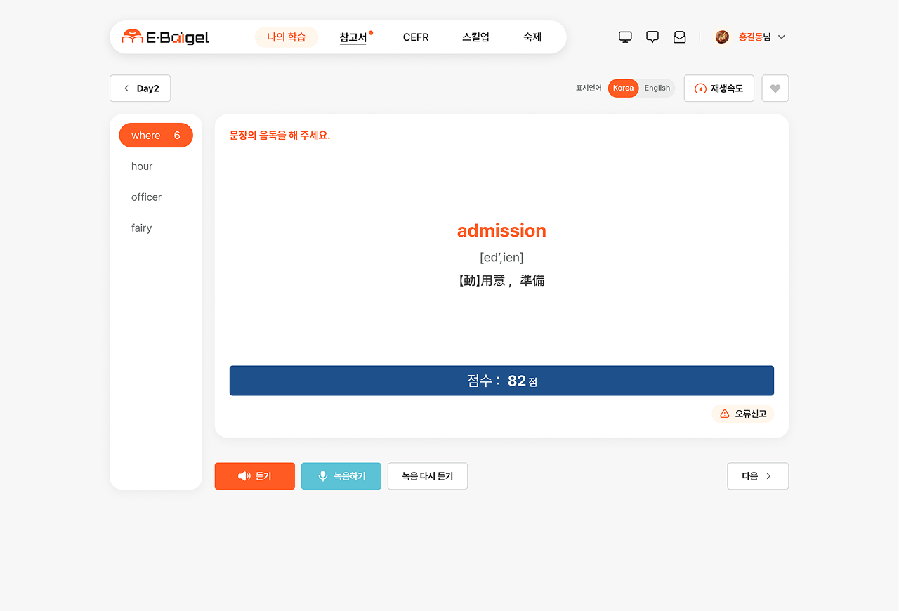
Task: Open the chat bubble icon
Action: tap(652, 37)
